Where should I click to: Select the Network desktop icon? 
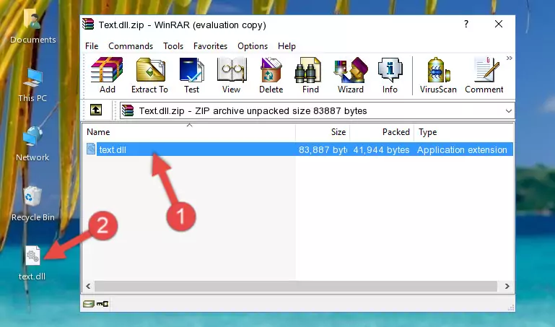tap(32, 144)
